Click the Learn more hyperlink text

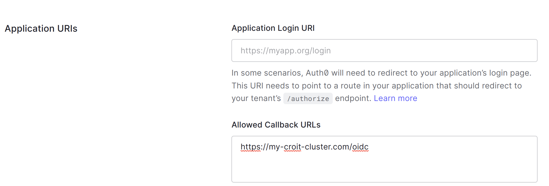[395, 98]
